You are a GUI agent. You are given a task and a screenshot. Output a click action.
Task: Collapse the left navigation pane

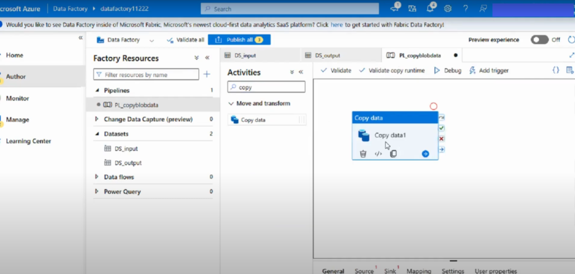click(81, 38)
